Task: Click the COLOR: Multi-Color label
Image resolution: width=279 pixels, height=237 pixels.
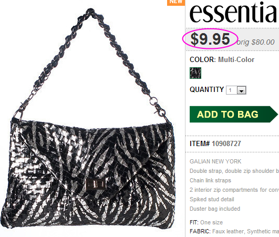Action: click(222, 59)
